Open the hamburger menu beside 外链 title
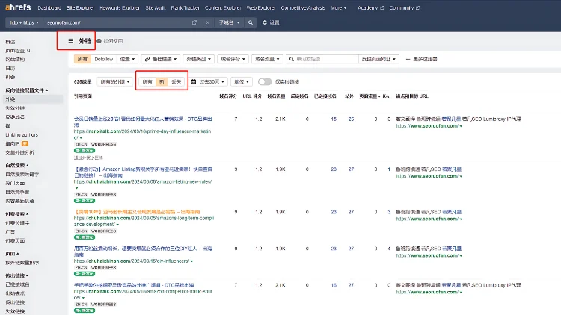 coord(71,41)
